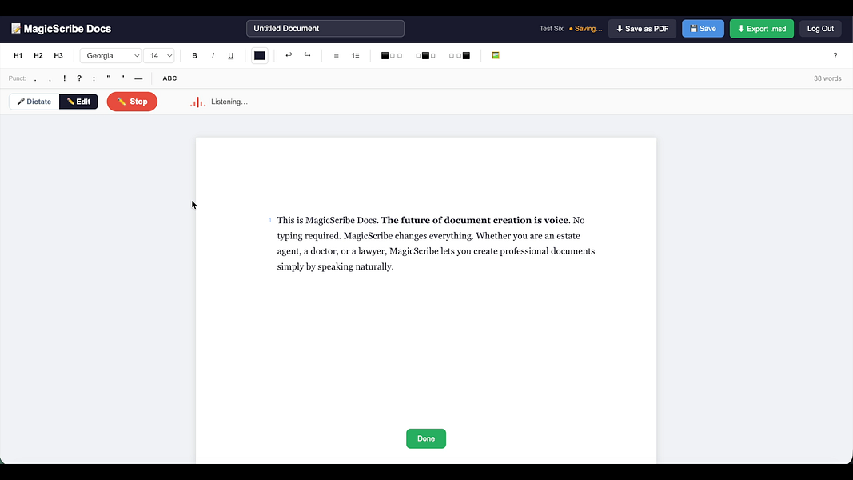Open the Georgia font family dropdown

pyautogui.click(x=110, y=55)
